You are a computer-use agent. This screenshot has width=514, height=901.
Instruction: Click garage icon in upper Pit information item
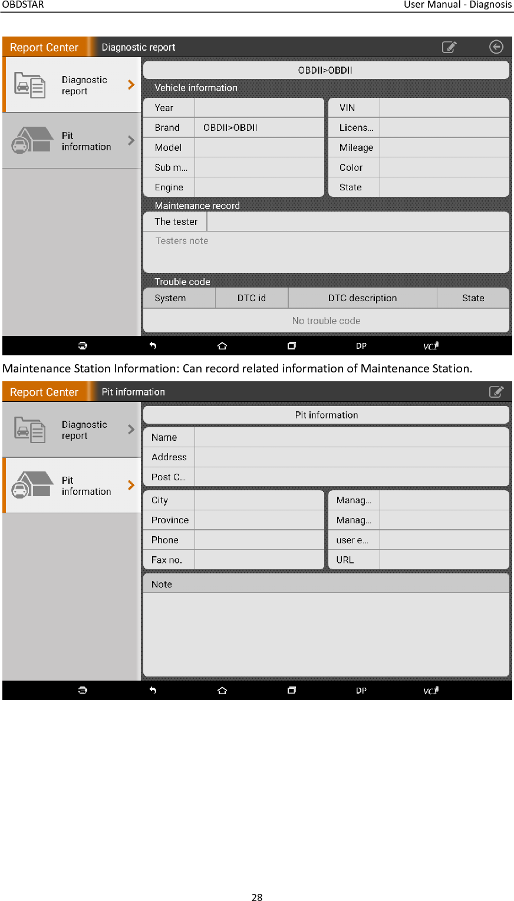32,140
